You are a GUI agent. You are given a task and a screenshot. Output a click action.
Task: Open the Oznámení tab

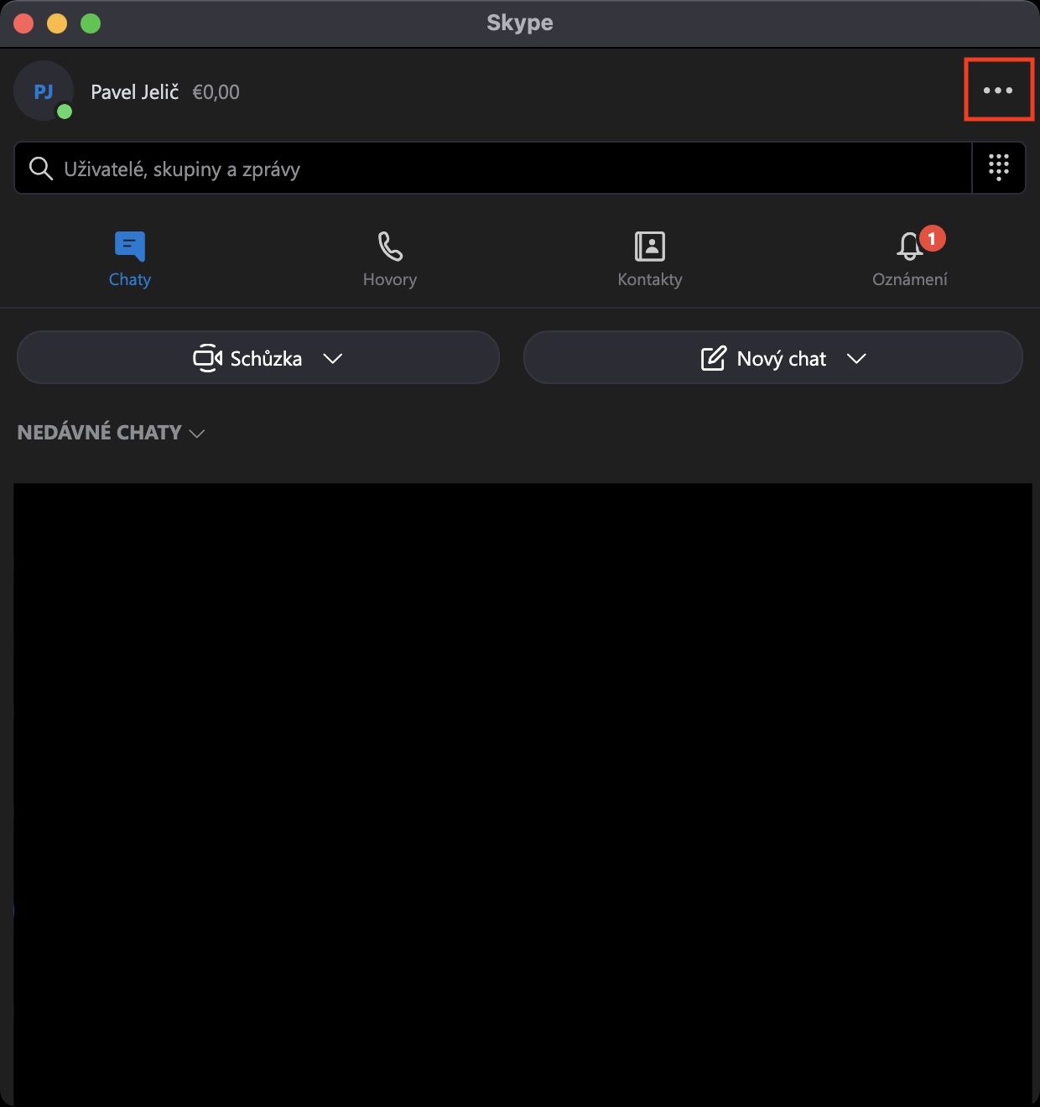point(910,258)
